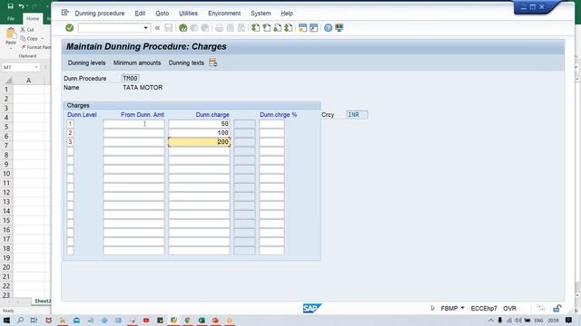581x326 pixels.
Task: Click the Dunning texts button
Action: [x=186, y=62]
